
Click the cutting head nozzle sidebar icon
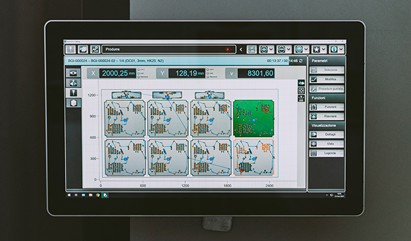click(x=73, y=93)
